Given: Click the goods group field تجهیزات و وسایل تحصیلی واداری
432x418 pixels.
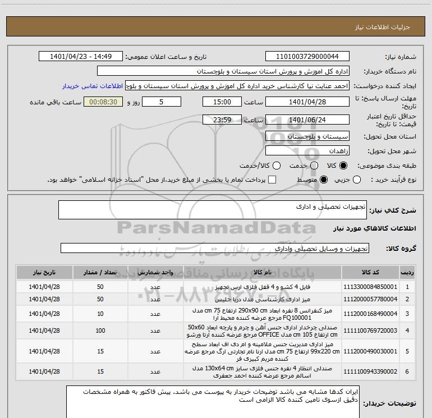Looking at the screenshot, I should (x=215, y=248).
